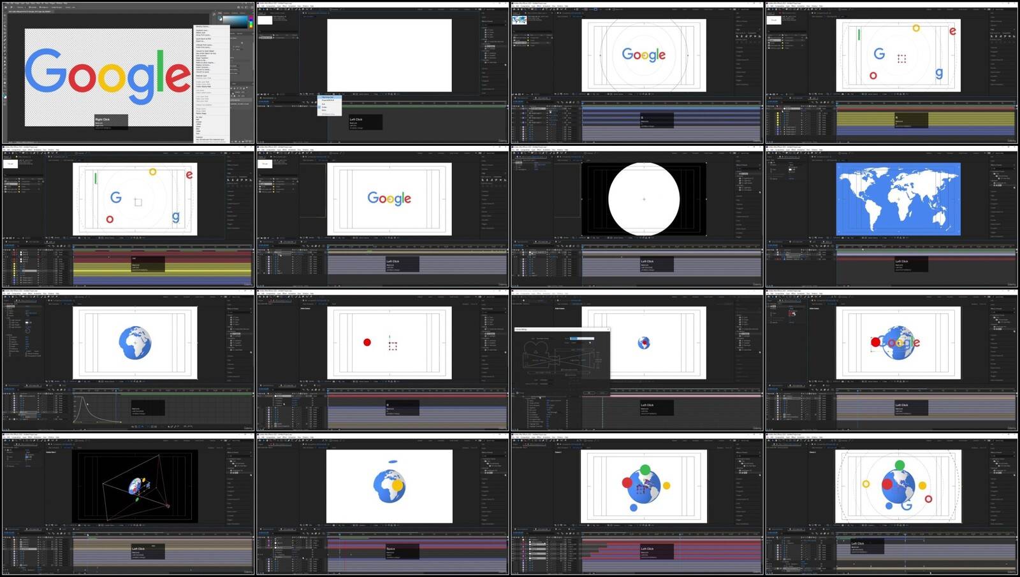
Task: Open the flat blue world map frame
Action: [x=891, y=217]
